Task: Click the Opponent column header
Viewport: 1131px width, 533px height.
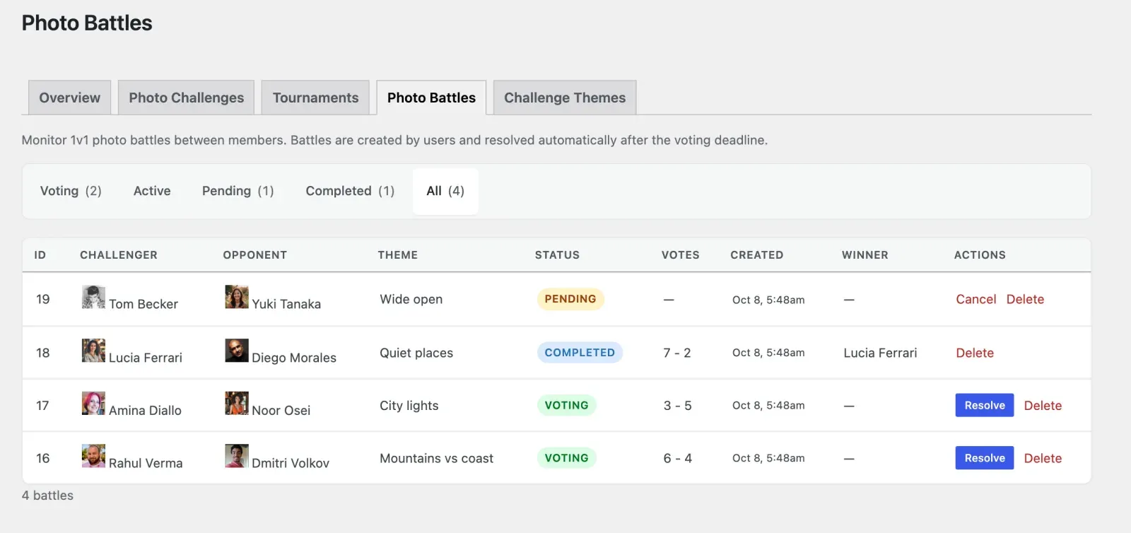Action: 255,255
